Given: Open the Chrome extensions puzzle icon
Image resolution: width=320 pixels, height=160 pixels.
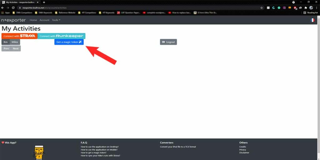Looking at the screenshot, I should pyautogui.click(x=306, y=7).
